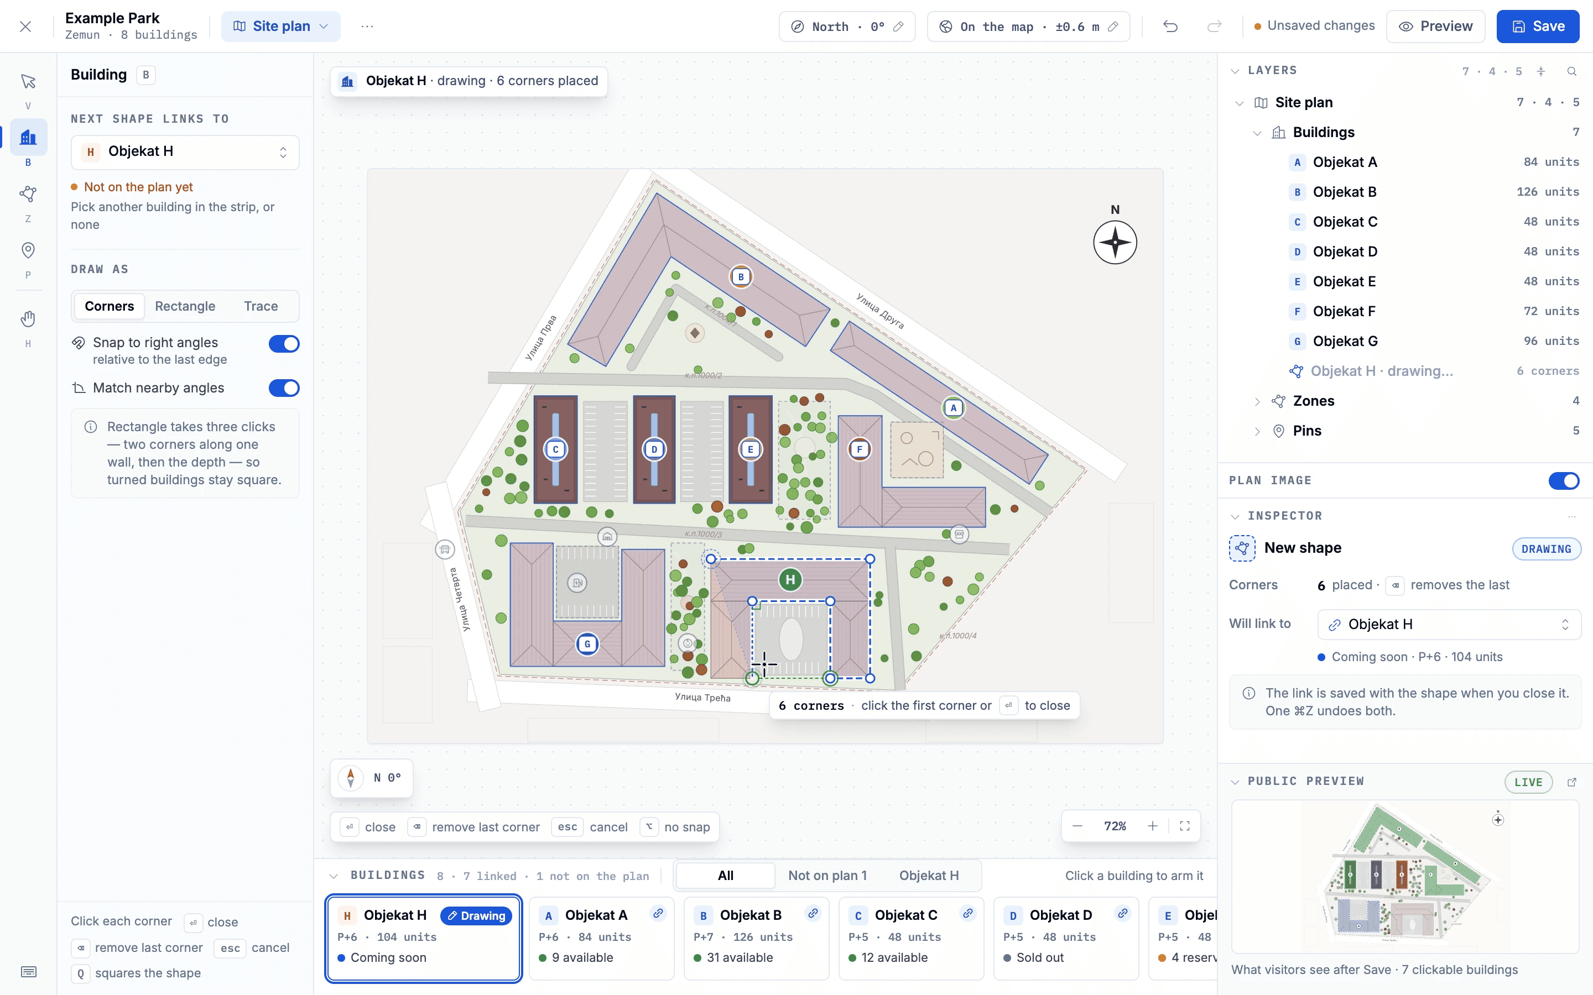Open Next shape links to Objekat H dropdown
Image resolution: width=1593 pixels, height=995 pixels.
coord(185,152)
